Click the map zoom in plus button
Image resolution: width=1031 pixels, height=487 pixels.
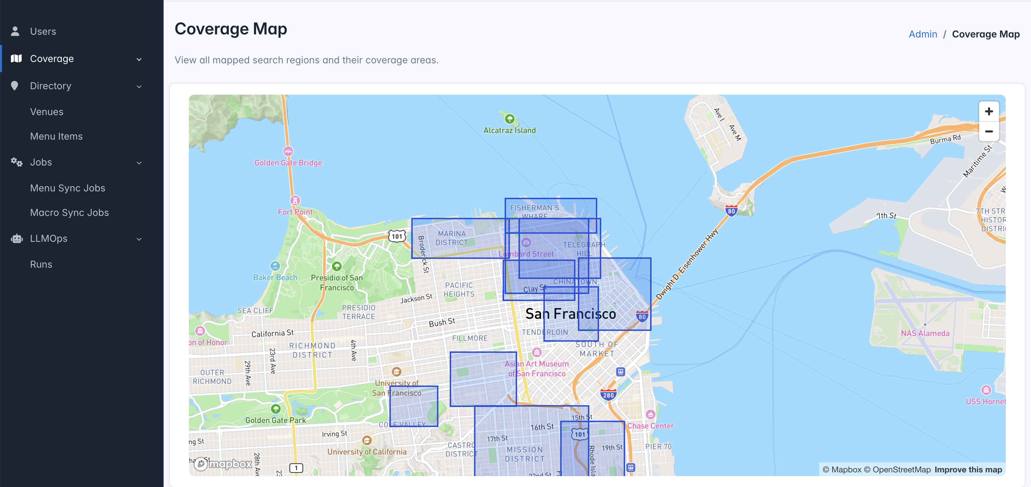[989, 112]
